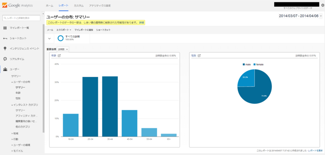The height and width of the screenshot is (155, 325).
Task: Click the インテリジェンス イベント bulb icon
Action: 5,48
